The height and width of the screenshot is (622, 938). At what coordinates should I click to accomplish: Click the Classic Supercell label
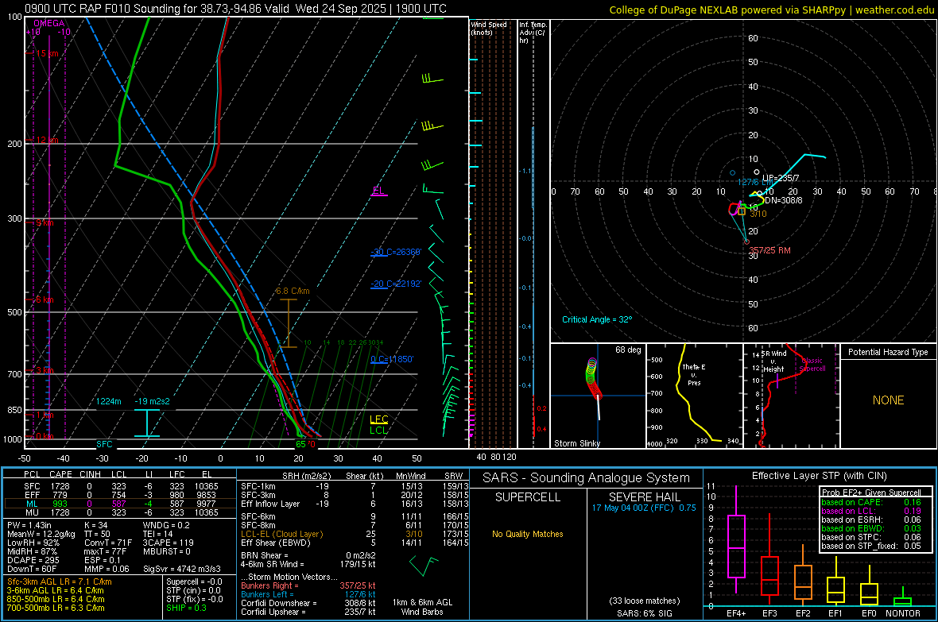[x=812, y=365]
